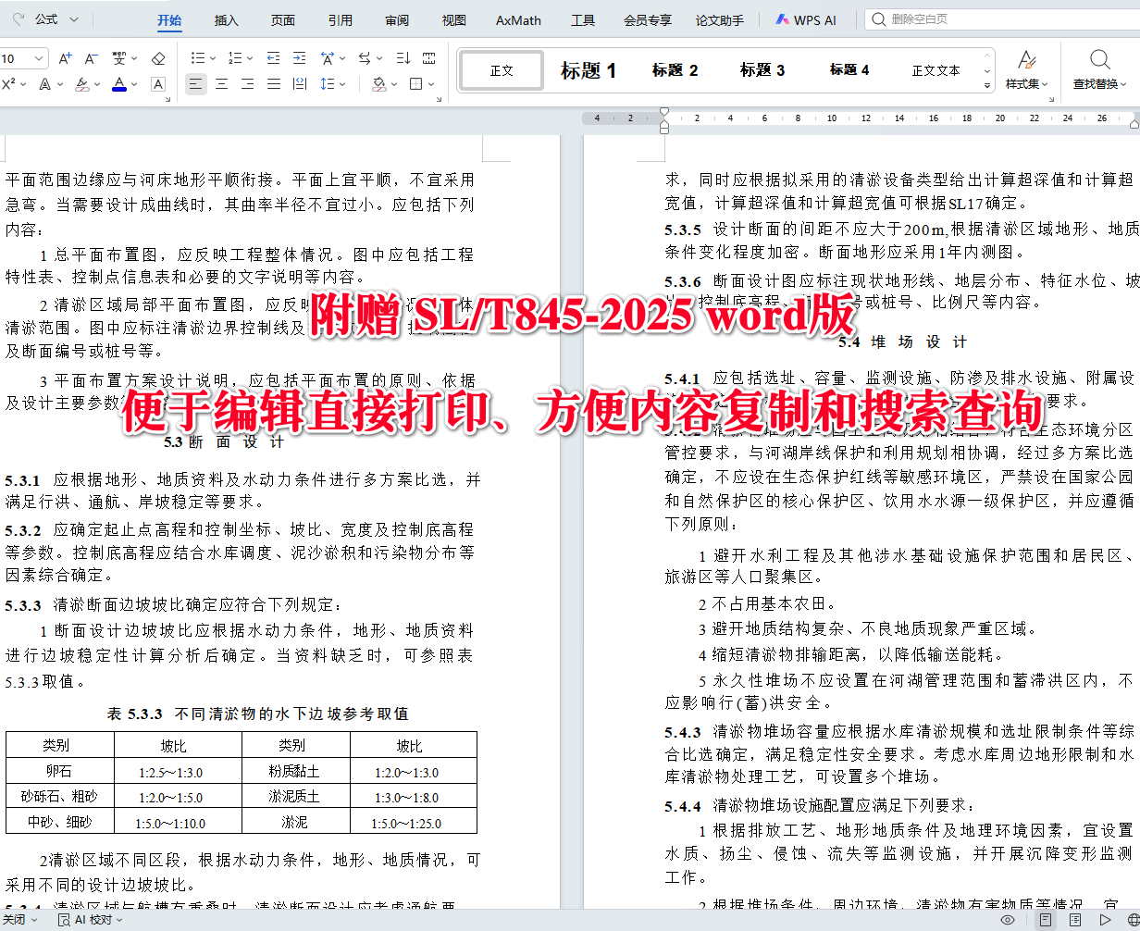Switch to page layout view
This screenshot has width=1140, height=931.
[x=1045, y=920]
